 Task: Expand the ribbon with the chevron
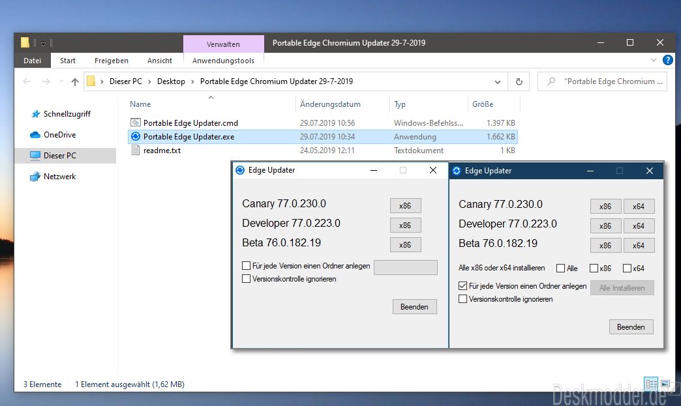pyautogui.click(x=653, y=61)
